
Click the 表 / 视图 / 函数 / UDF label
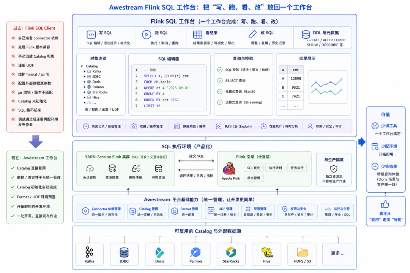(102, 110)
